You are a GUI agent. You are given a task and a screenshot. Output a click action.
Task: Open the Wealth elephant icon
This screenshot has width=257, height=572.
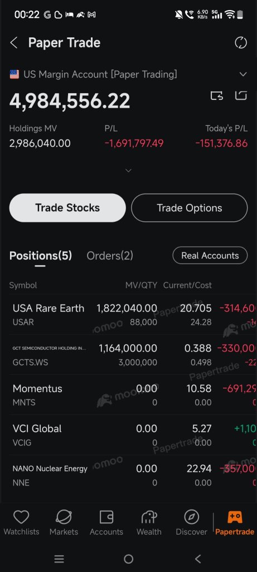coord(149,517)
